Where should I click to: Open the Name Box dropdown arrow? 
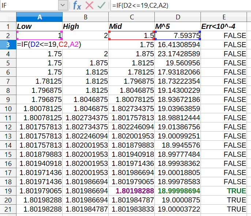(63, 5)
